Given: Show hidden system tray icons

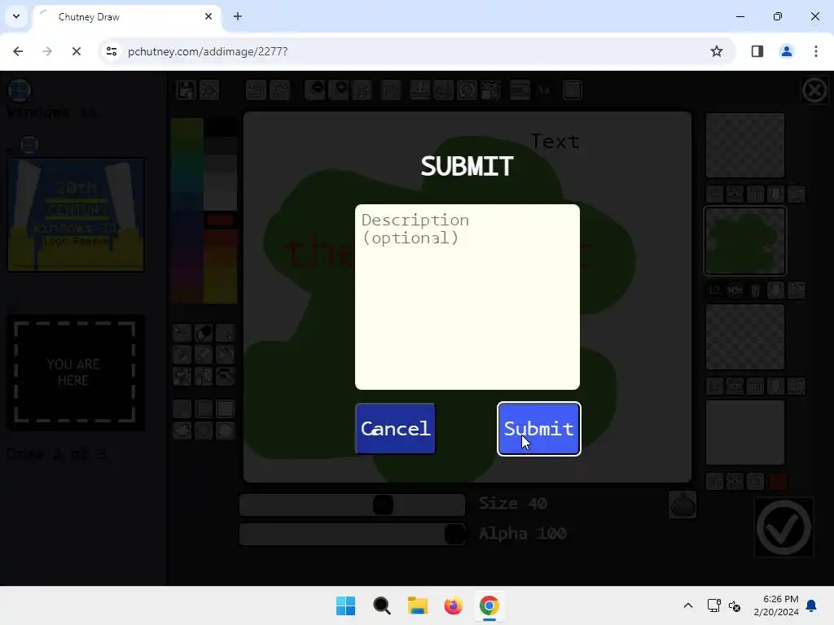Looking at the screenshot, I should 687,605.
